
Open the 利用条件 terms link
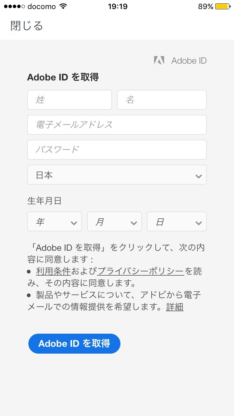pyautogui.click(x=53, y=271)
